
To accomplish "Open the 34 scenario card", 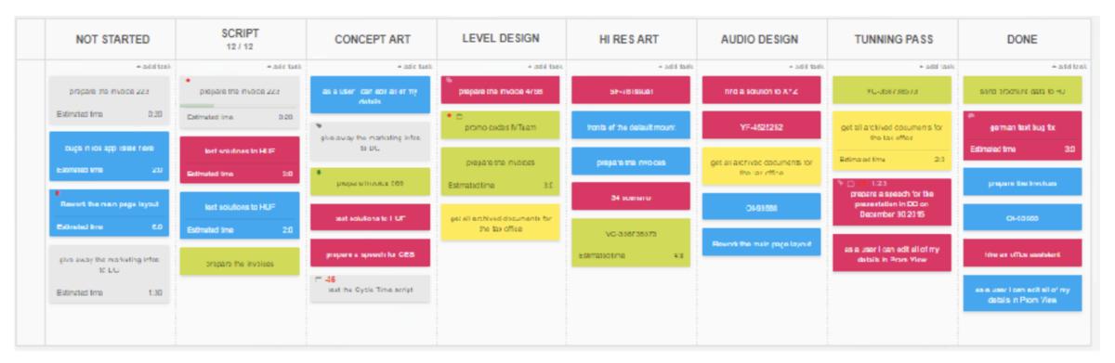I will coord(631,196).
